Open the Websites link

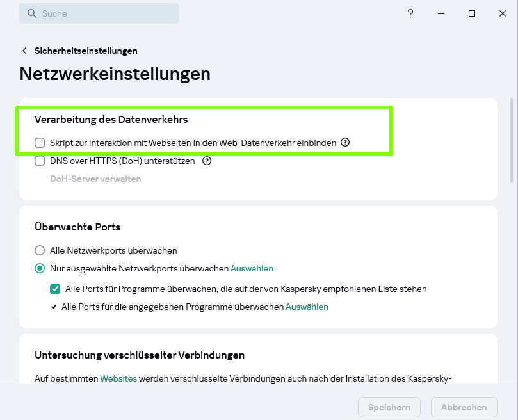118,378
